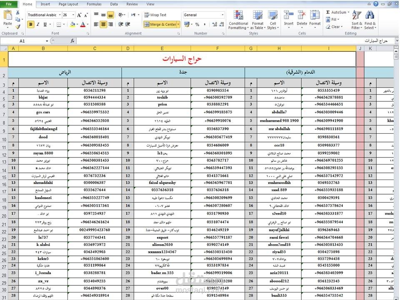Toggle Italic formatting
The height and width of the screenshot is (300, 400).
click(38, 25)
